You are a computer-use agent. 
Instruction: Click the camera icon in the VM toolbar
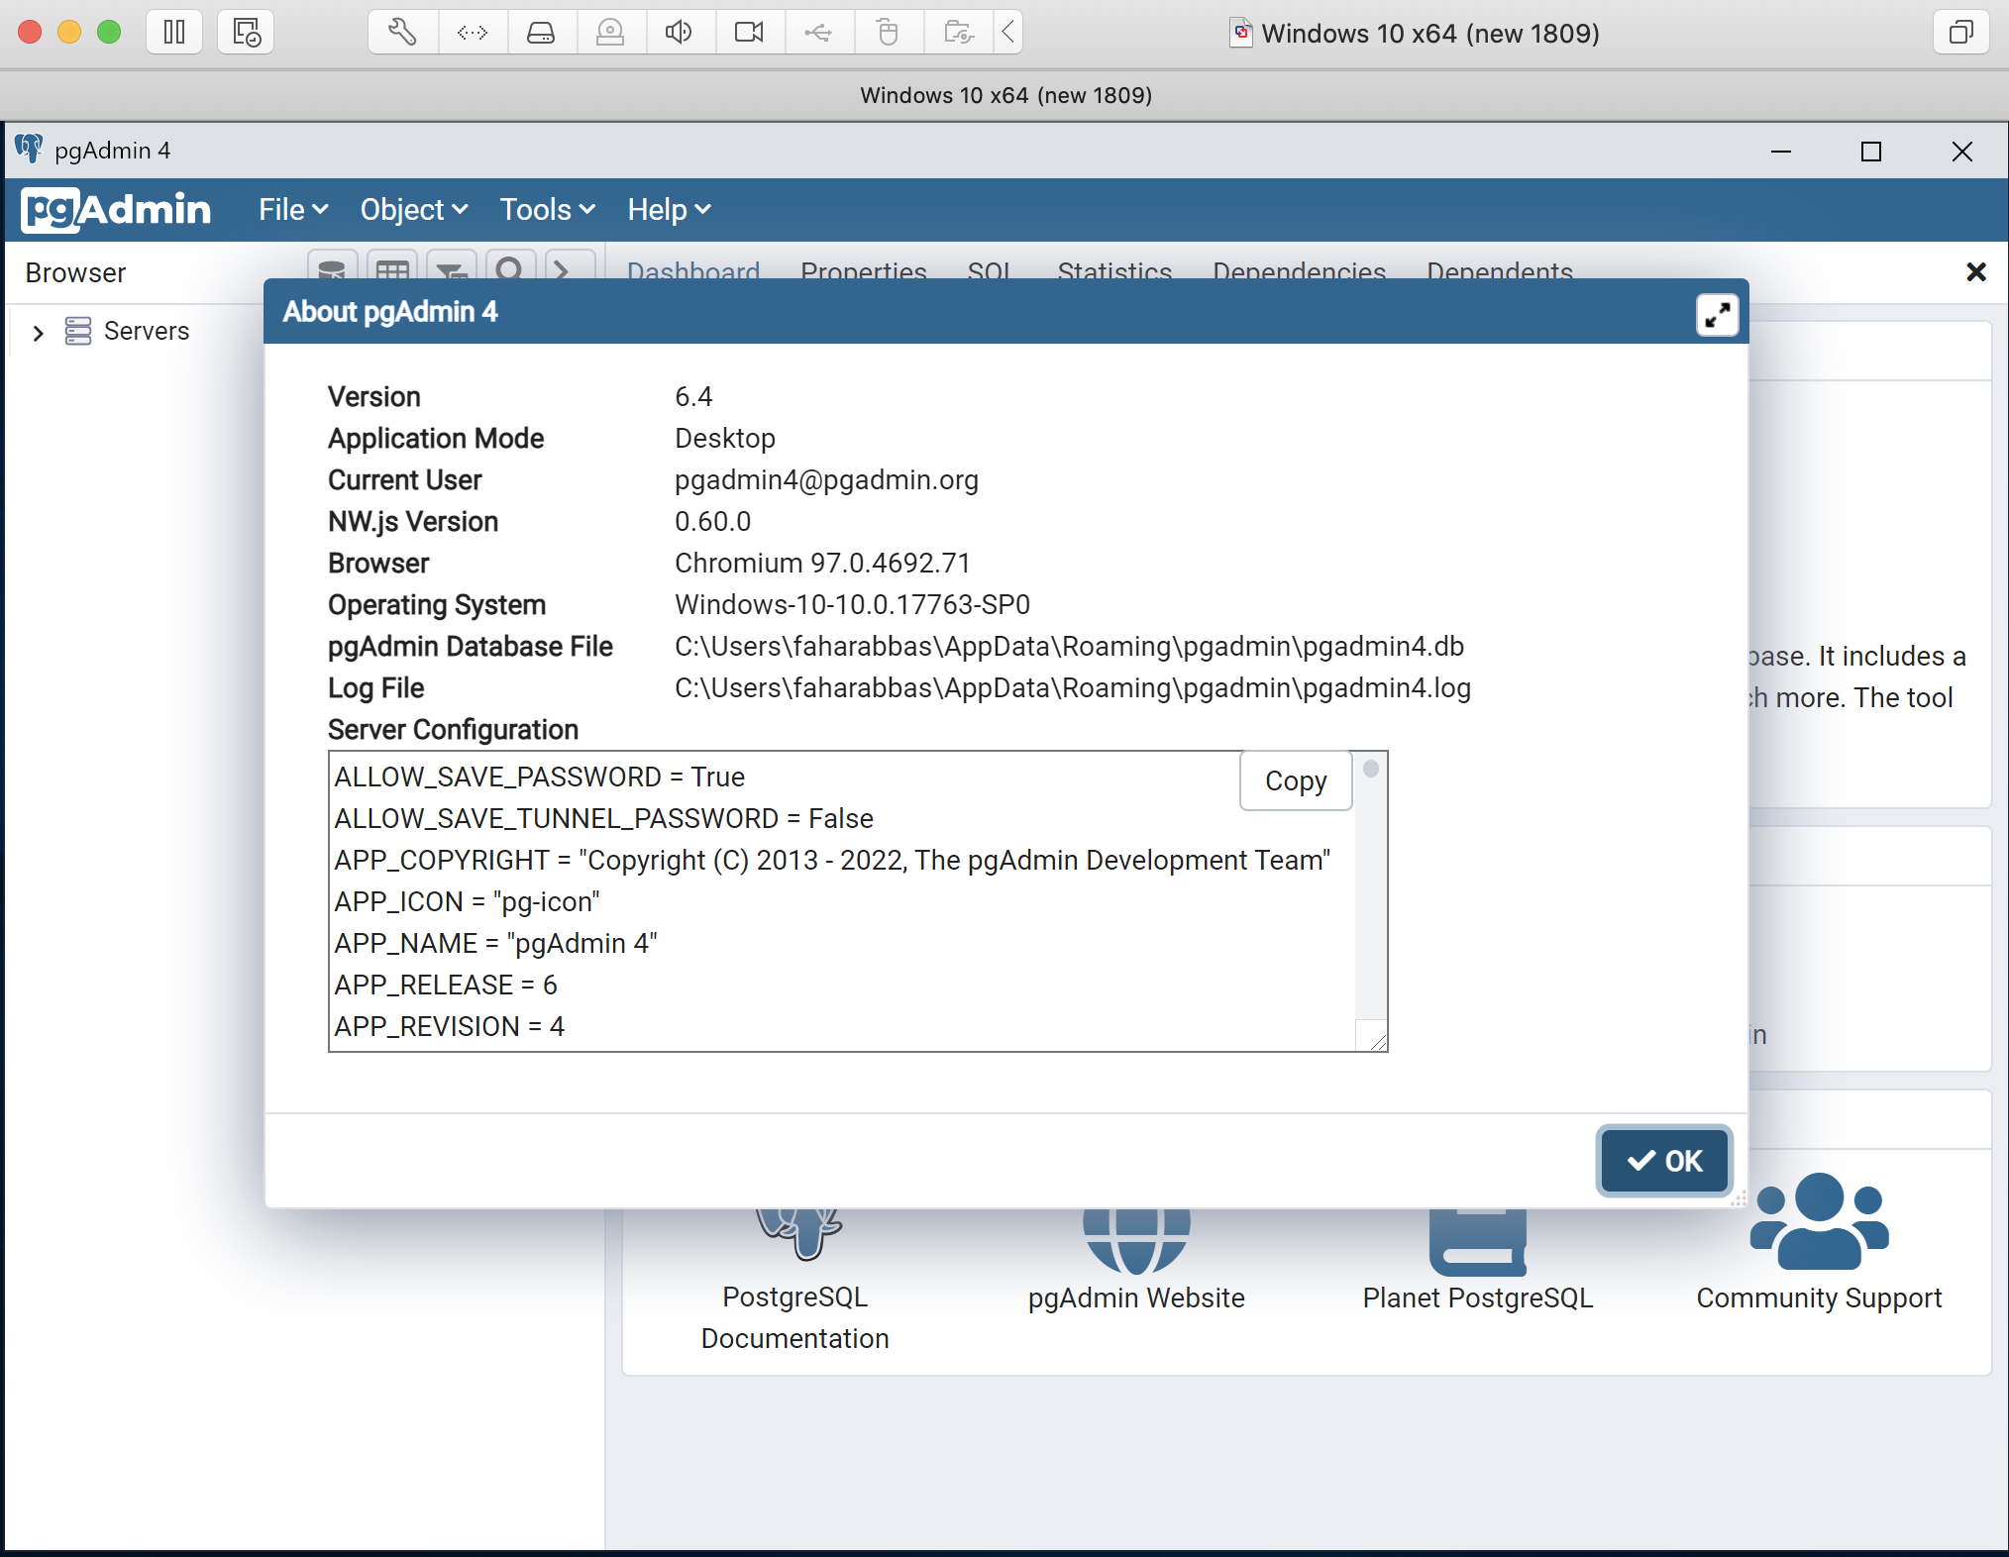point(749,32)
